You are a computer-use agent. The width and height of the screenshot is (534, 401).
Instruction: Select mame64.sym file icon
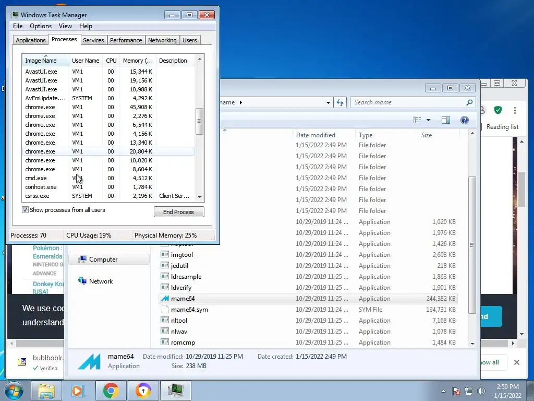165,309
